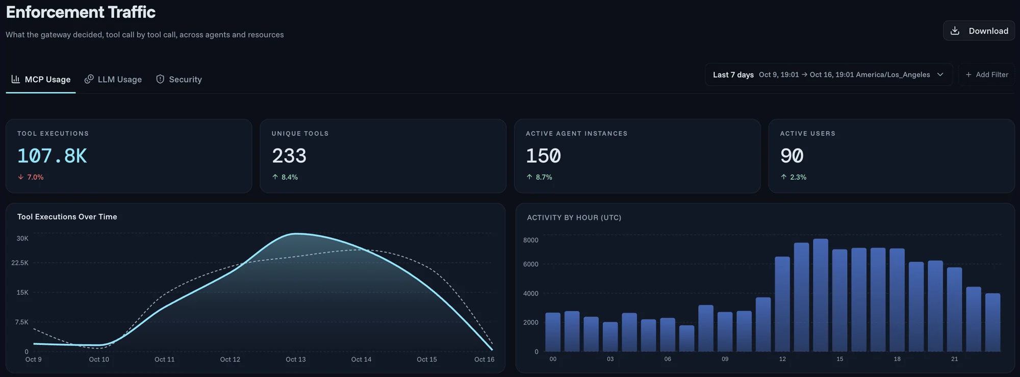Click the Oct 16 label on the time axis
The width and height of the screenshot is (1020, 377).
point(484,360)
